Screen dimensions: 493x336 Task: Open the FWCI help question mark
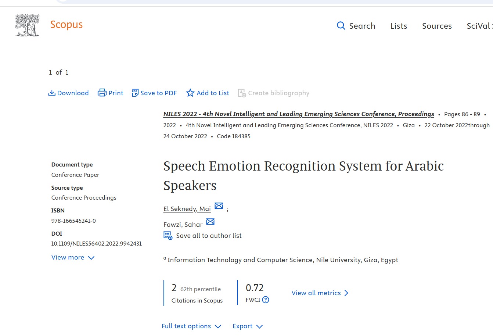(x=266, y=300)
